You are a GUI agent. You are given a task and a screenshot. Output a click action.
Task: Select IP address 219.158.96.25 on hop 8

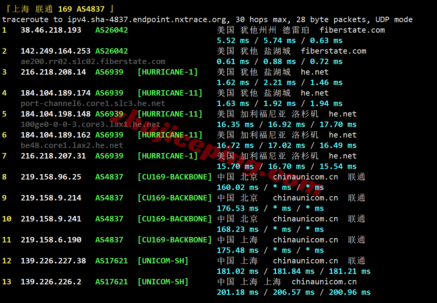click(51, 177)
